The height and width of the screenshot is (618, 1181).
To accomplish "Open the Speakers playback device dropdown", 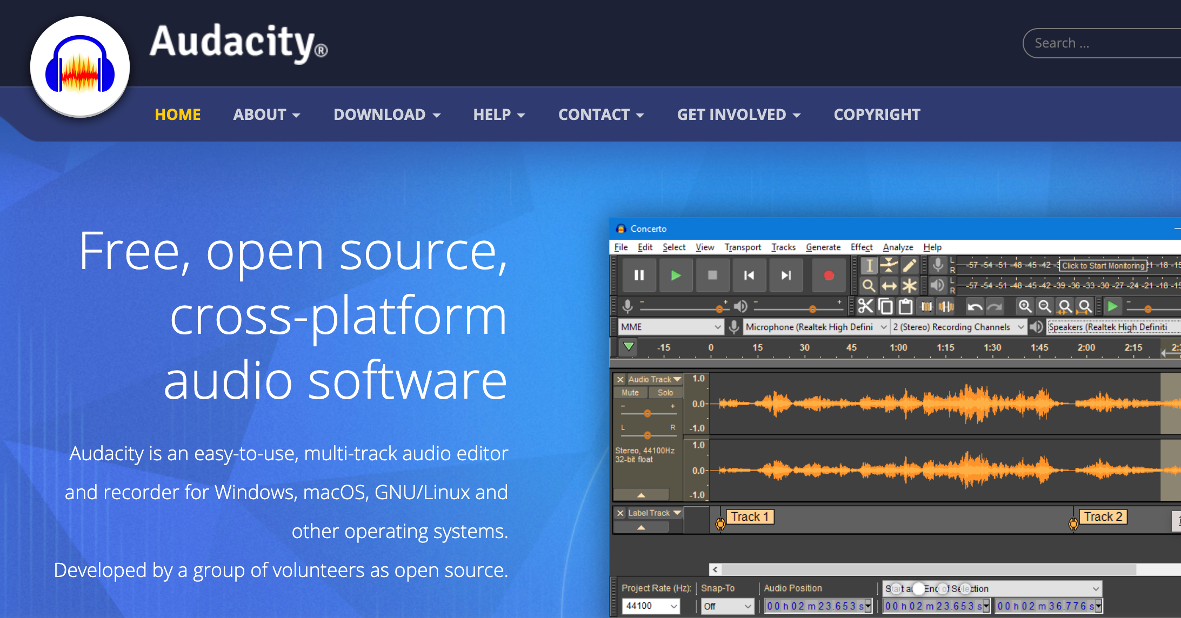I will [1113, 327].
